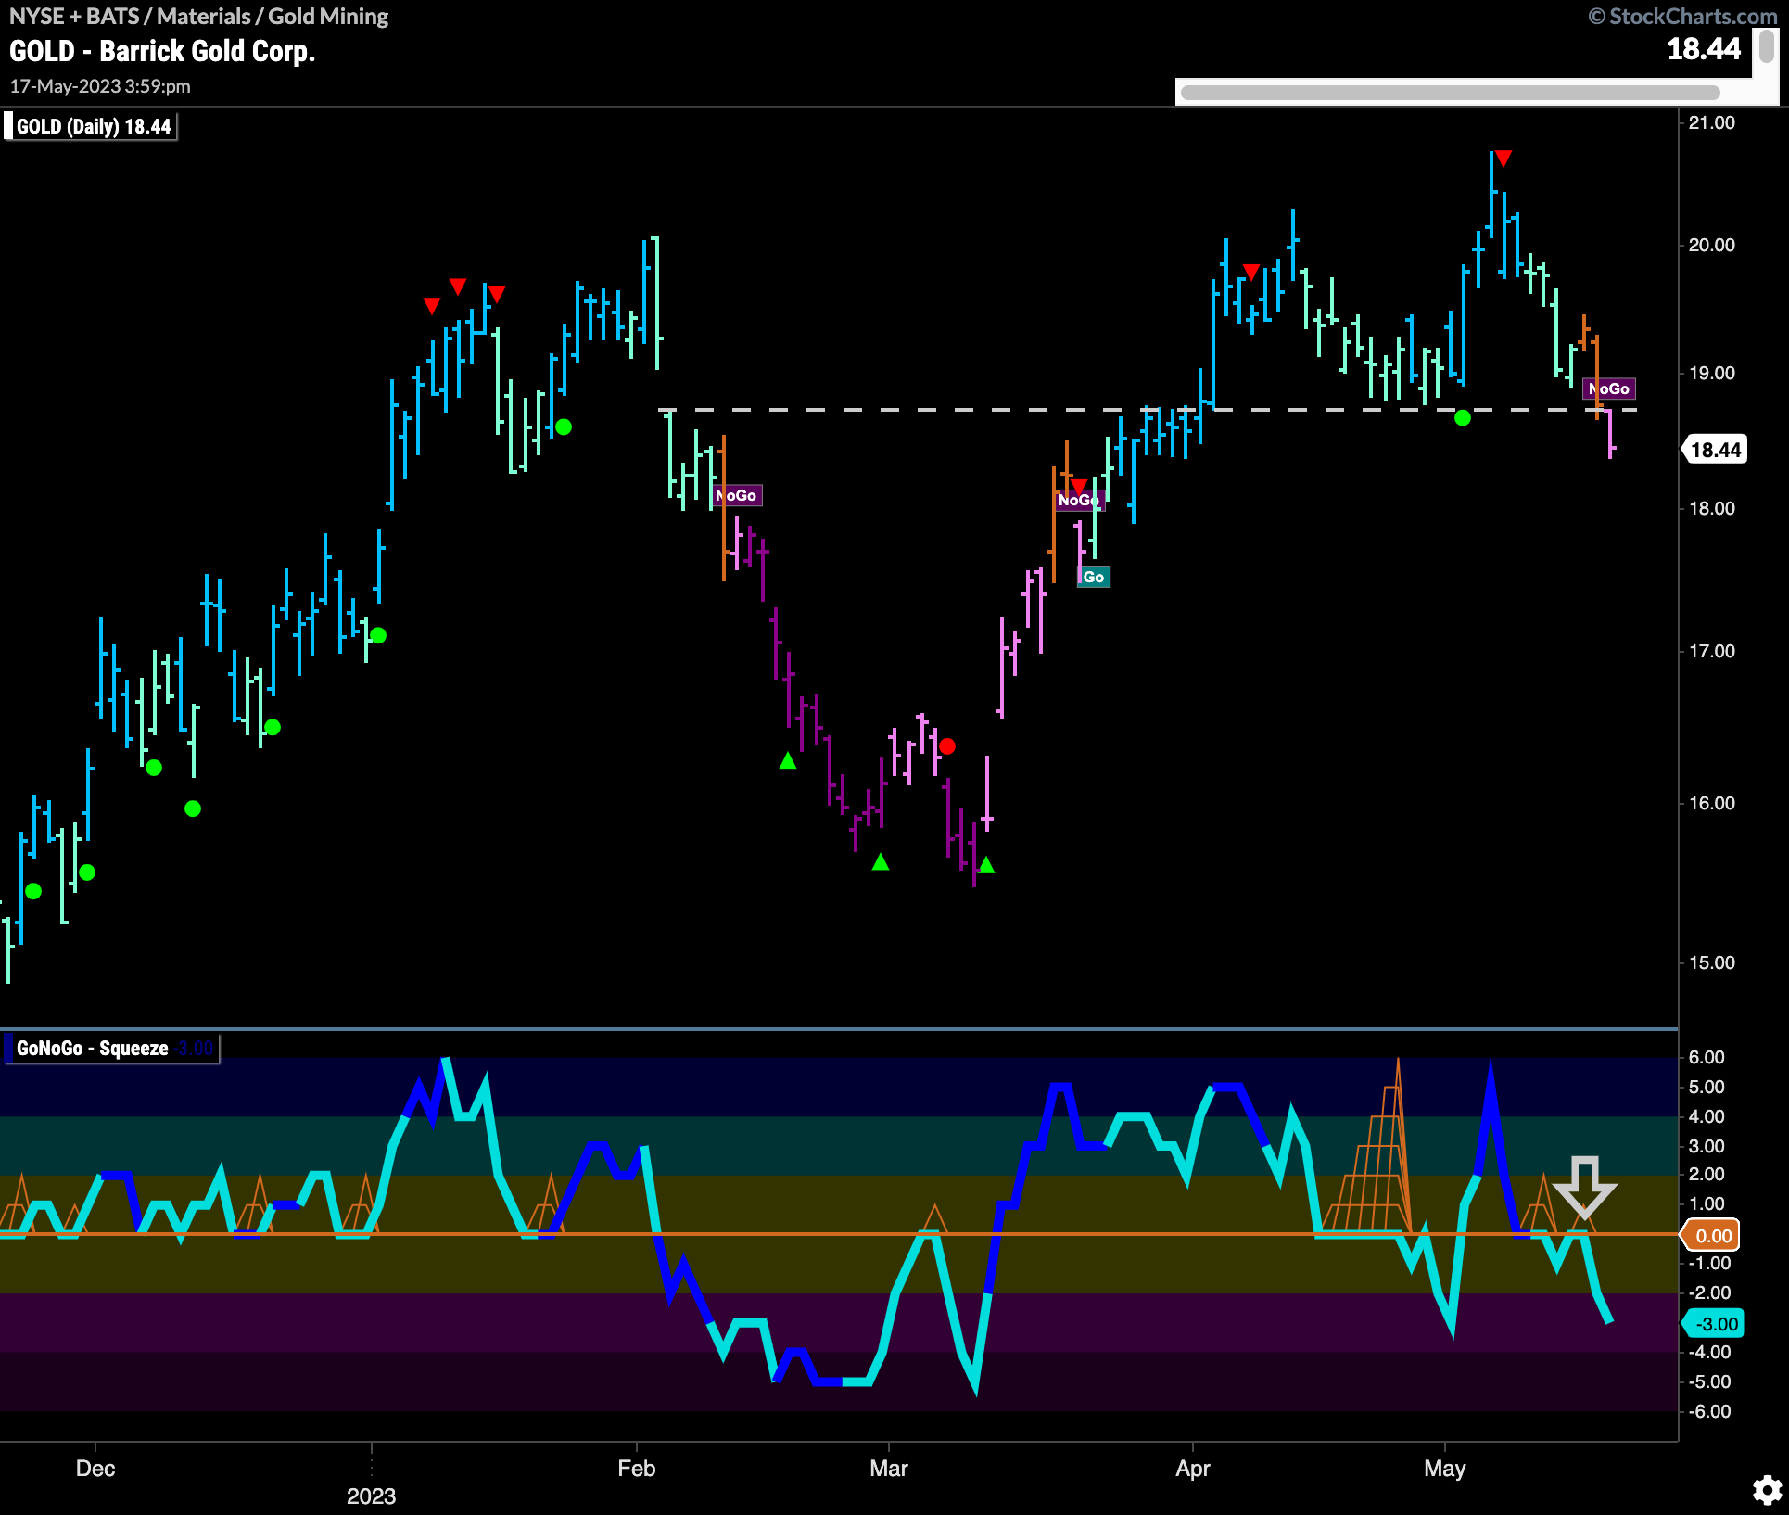Click the horizontal scrollbar thumb at top right
The image size is (1789, 1515).
point(1450,92)
